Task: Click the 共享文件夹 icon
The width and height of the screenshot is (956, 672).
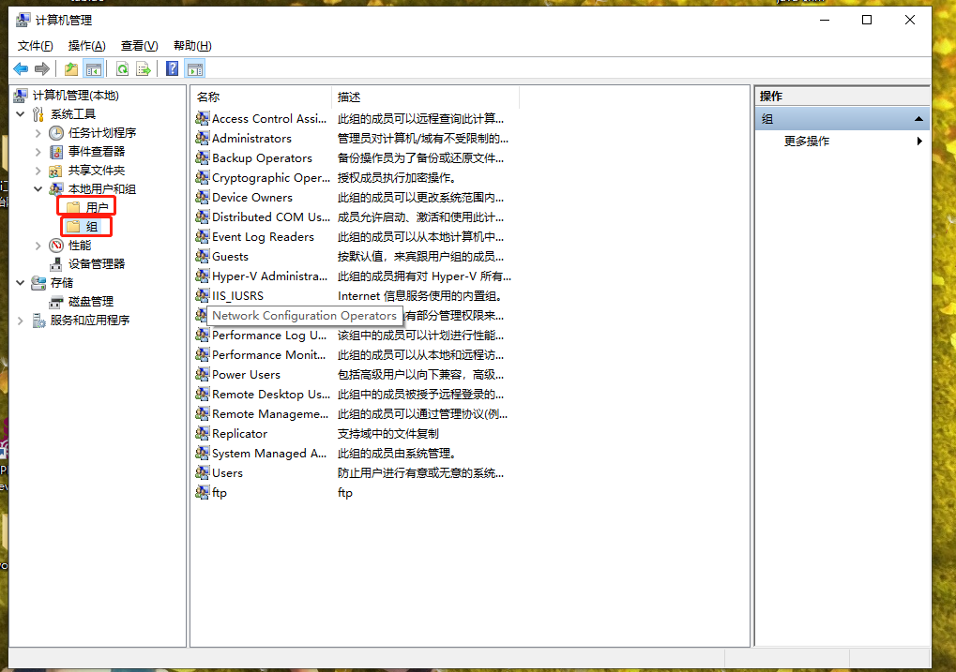Action: click(56, 171)
